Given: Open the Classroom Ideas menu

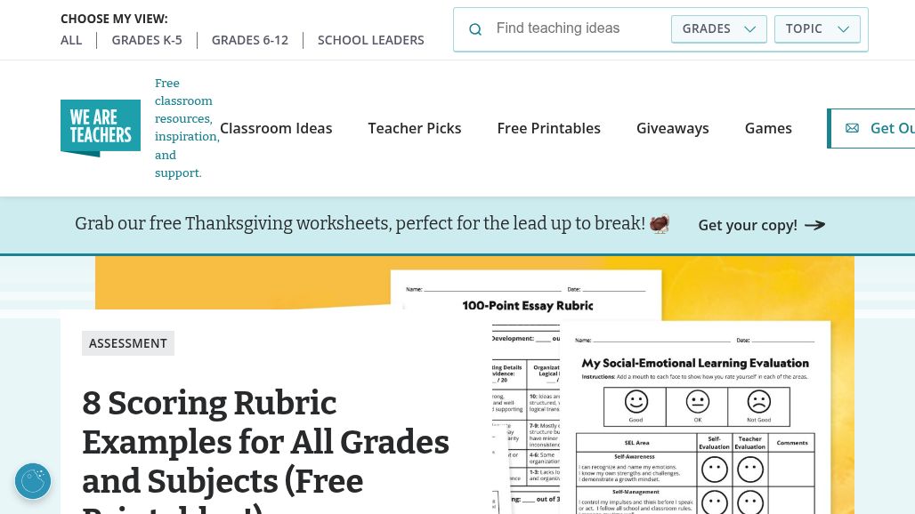Looking at the screenshot, I should pyautogui.click(x=276, y=128).
